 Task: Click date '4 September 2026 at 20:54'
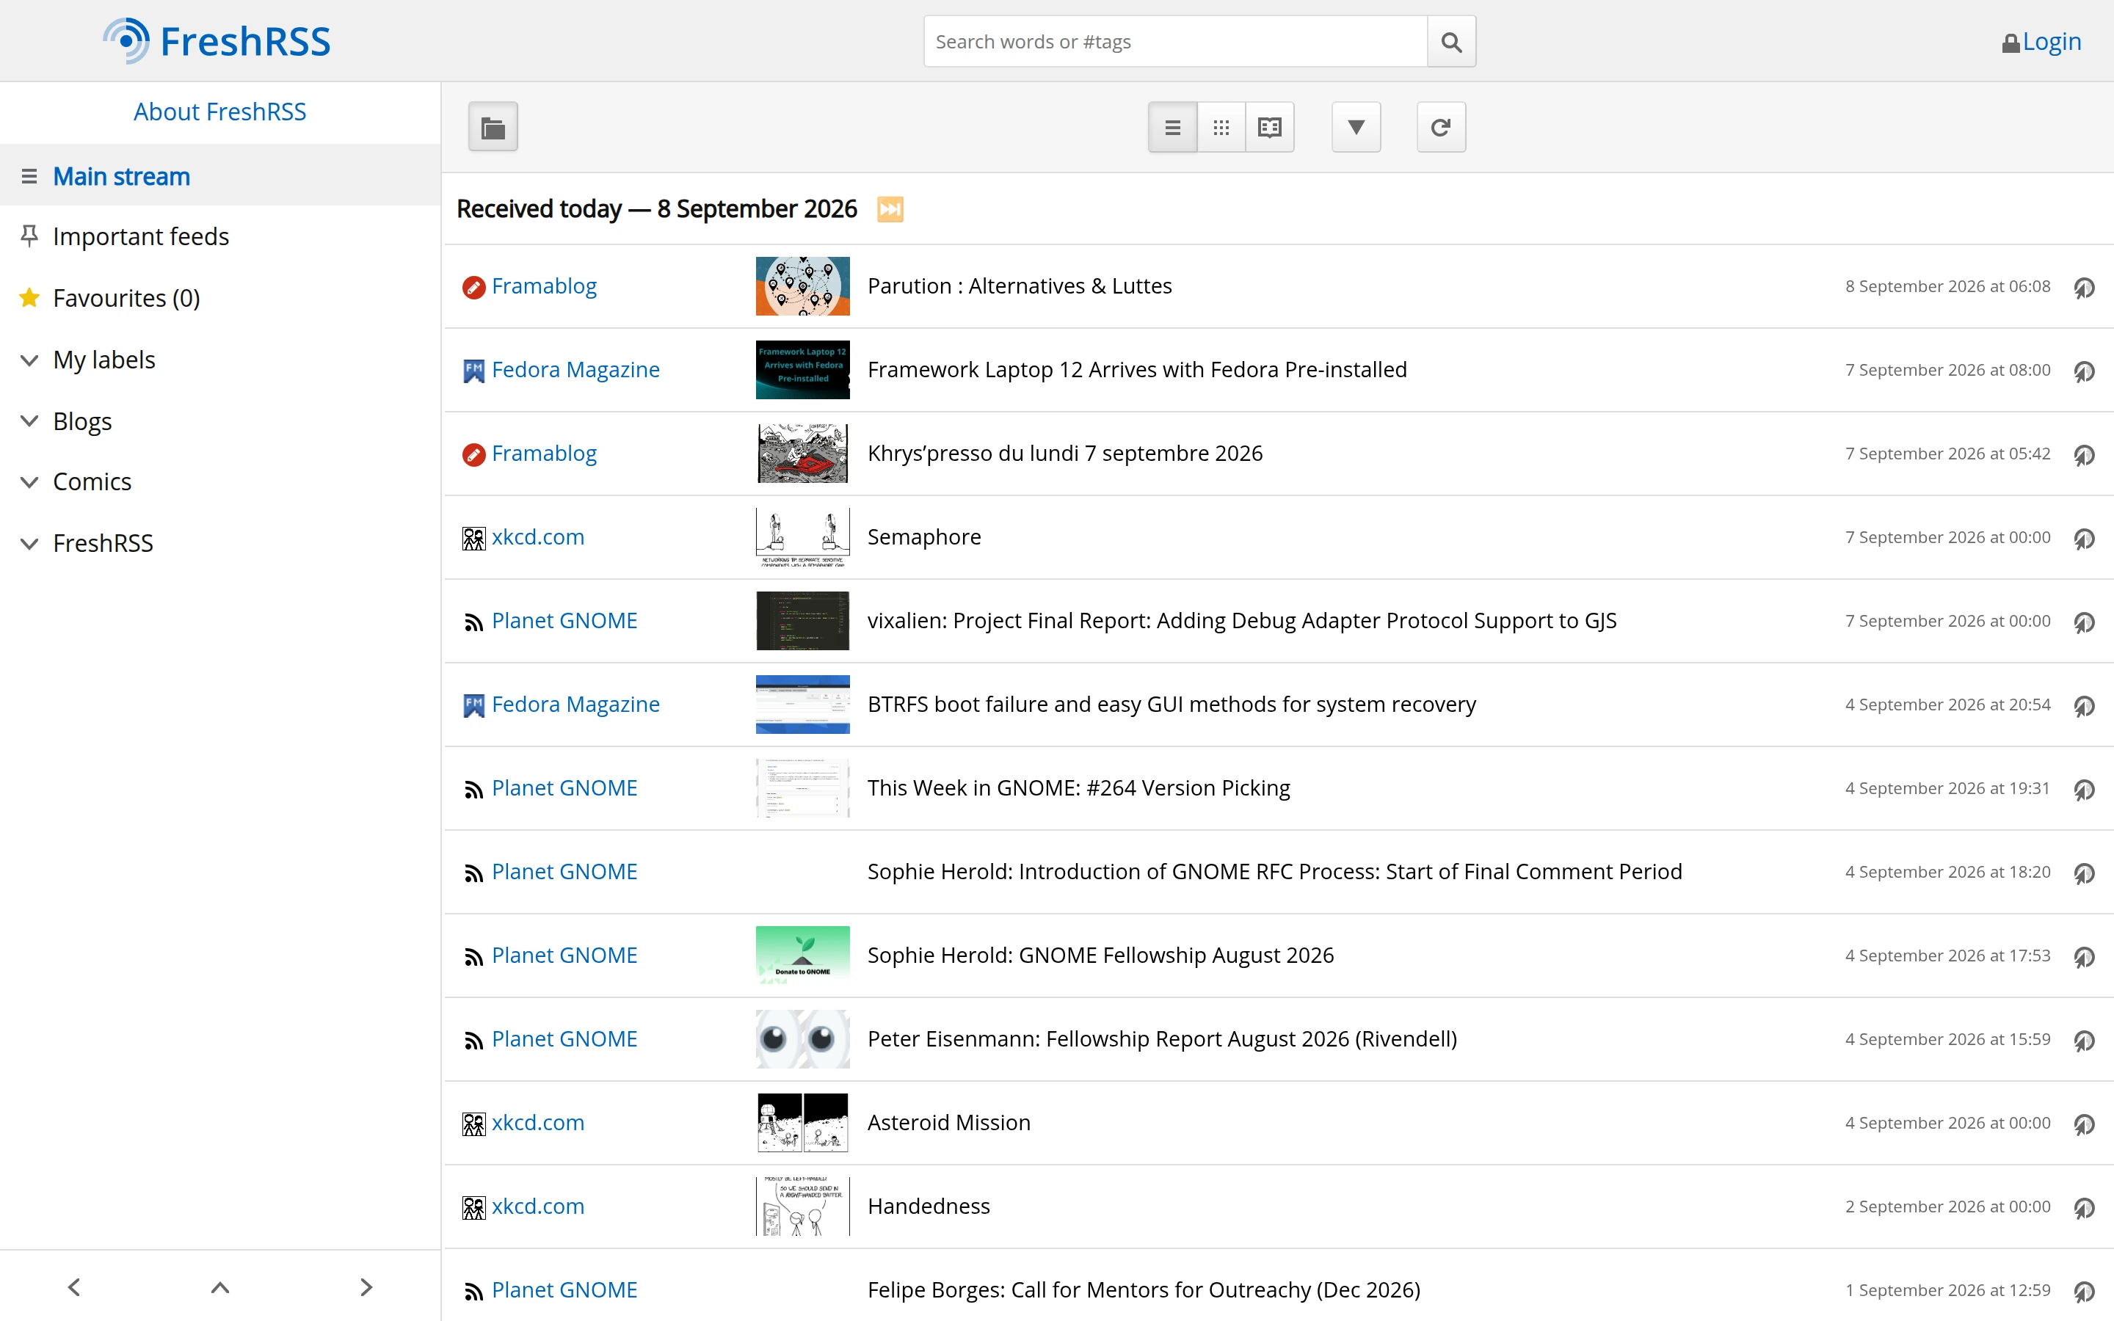1947,705
